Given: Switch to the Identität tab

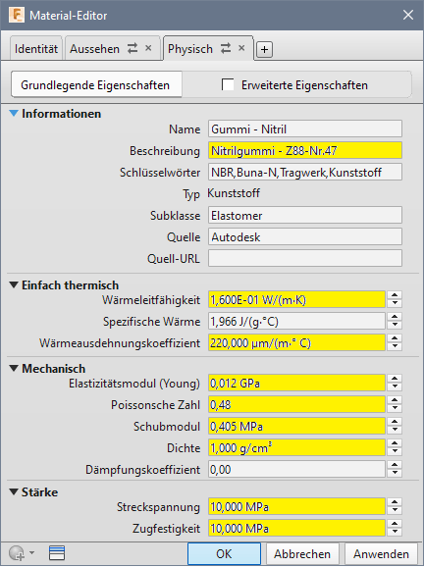Looking at the screenshot, I should (36, 48).
